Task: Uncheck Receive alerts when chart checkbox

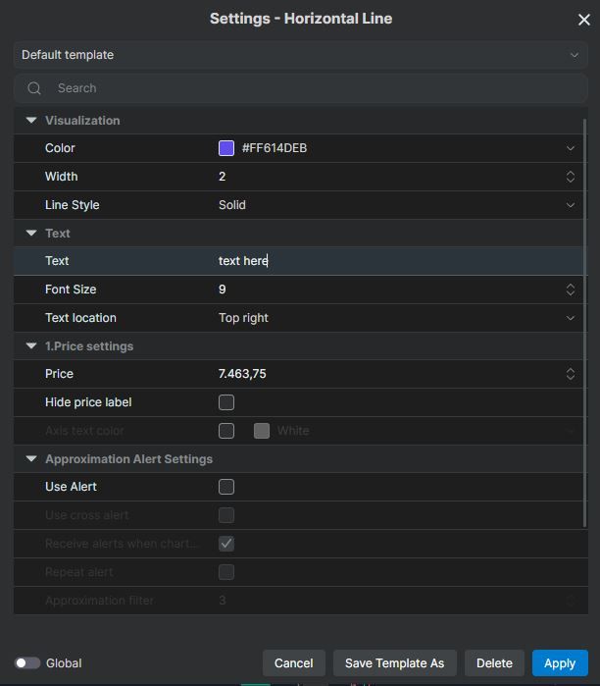Action: point(226,544)
